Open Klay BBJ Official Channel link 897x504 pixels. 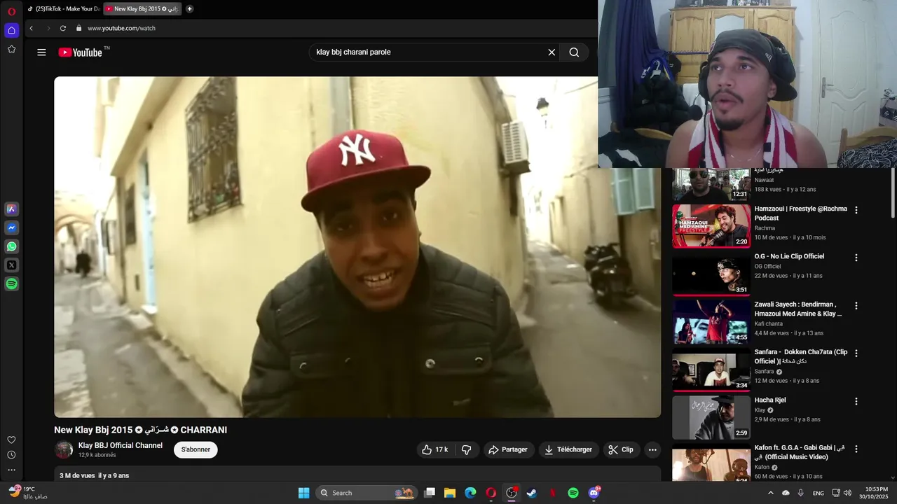[121, 445]
